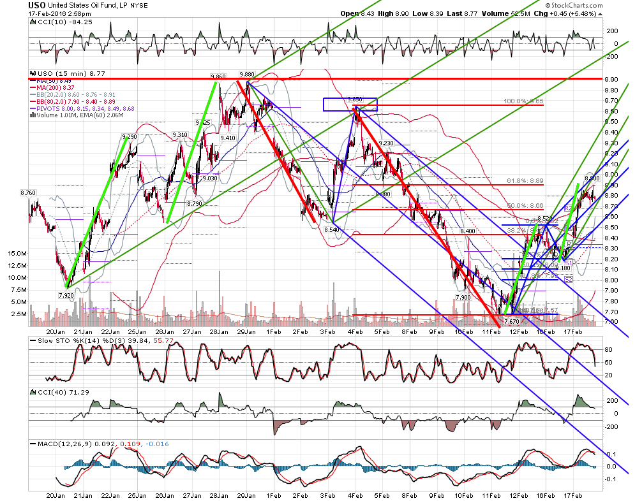635x501 pixels.
Task: Click the candlestick icon beside USO (15 min)
Action: tap(33, 73)
